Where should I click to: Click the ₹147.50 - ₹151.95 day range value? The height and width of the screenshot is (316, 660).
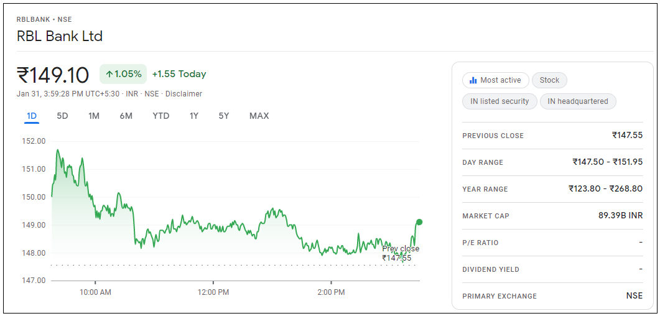coord(607,162)
